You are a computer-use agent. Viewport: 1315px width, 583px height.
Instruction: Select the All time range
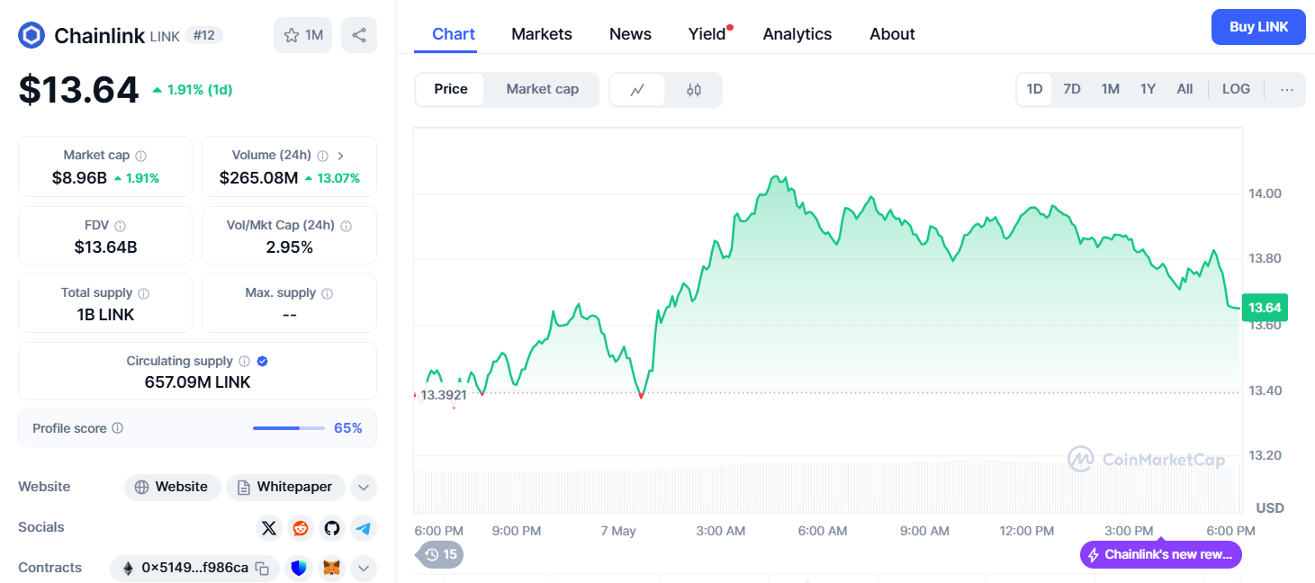(1184, 89)
